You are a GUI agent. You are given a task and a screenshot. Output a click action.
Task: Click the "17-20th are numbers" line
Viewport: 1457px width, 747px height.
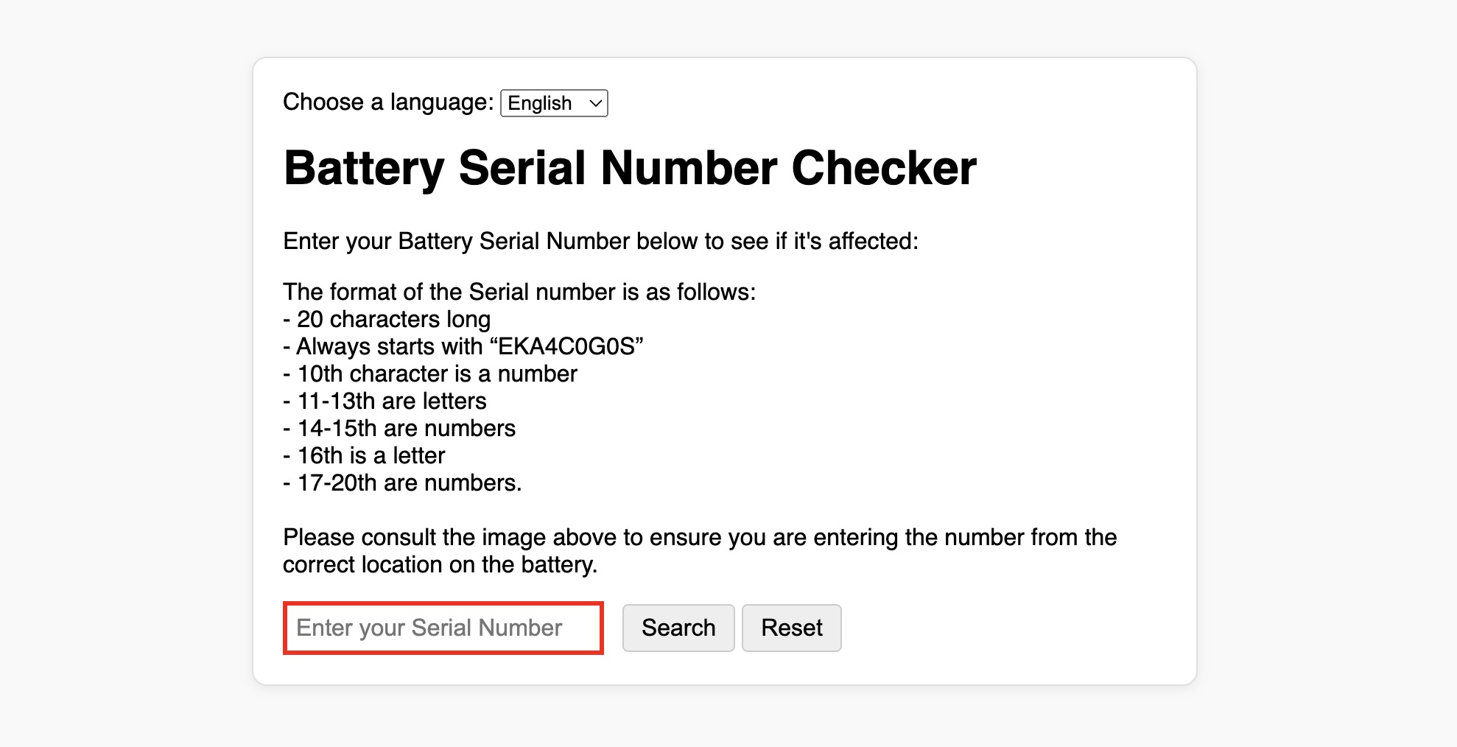click(402, 483)
